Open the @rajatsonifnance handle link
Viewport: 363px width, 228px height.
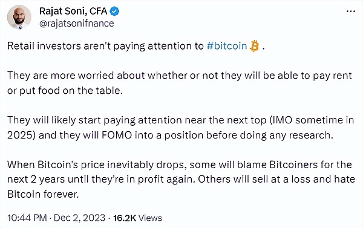(x=77, y=24)
